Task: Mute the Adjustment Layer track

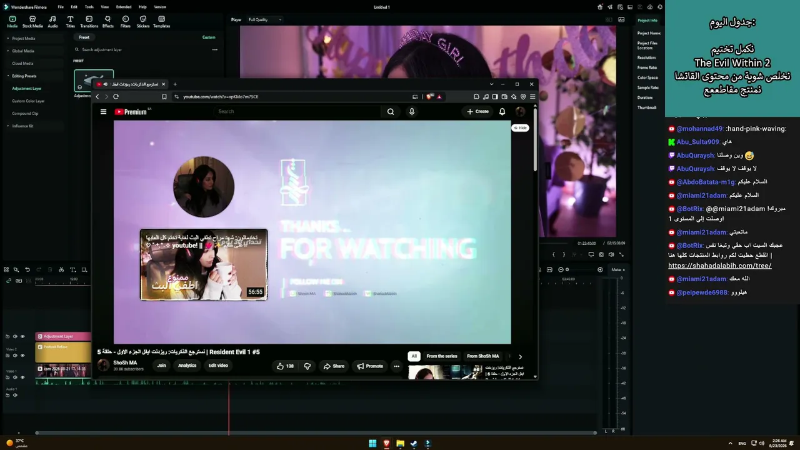Action: click(16, 337)
